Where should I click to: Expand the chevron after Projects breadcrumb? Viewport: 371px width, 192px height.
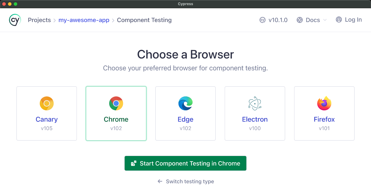(55, 20)
